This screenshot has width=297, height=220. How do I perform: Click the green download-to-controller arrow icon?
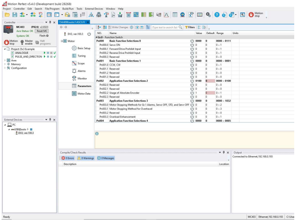120,15
